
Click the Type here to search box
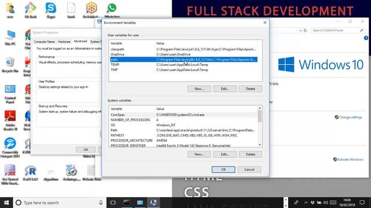click(x=59, y=203)
